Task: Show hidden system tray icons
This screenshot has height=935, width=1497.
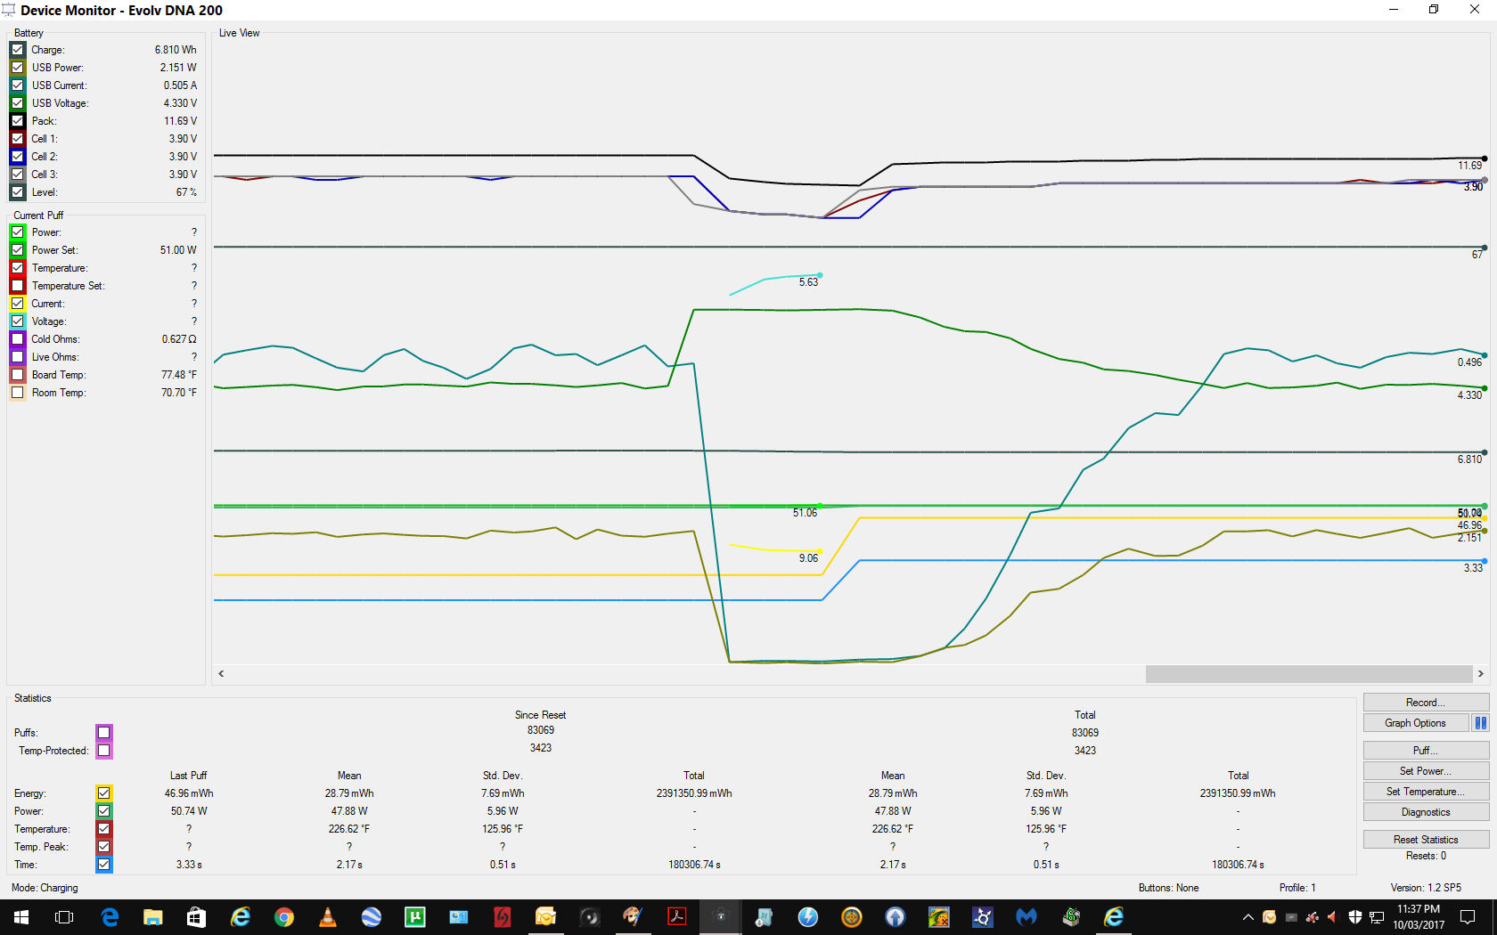Action: pos(1247,917)
